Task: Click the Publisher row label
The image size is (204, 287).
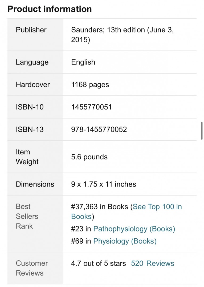Action: 31,30
